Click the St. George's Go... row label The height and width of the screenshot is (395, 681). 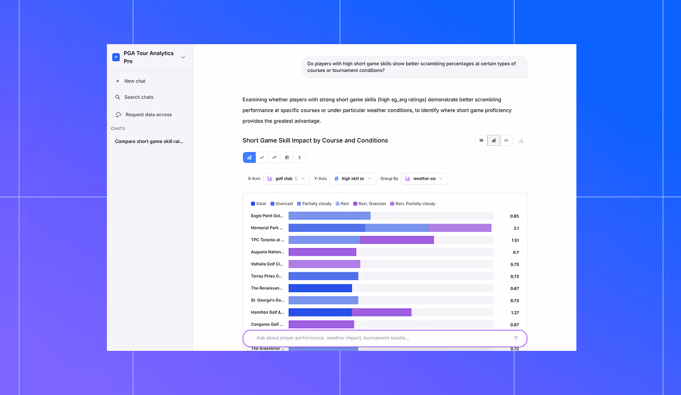(x=267, y=300)
